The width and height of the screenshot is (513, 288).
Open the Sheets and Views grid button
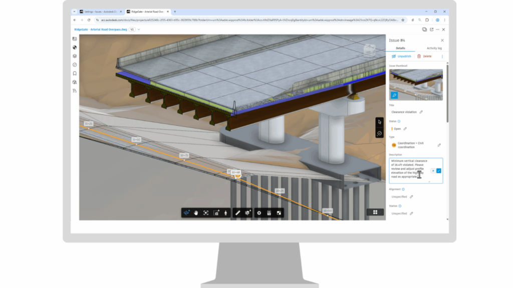pos(375,212)
